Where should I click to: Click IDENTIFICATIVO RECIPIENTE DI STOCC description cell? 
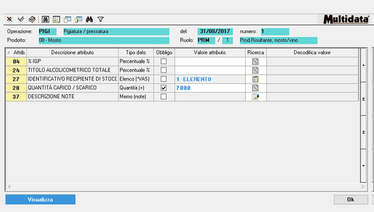click(72, 79)
